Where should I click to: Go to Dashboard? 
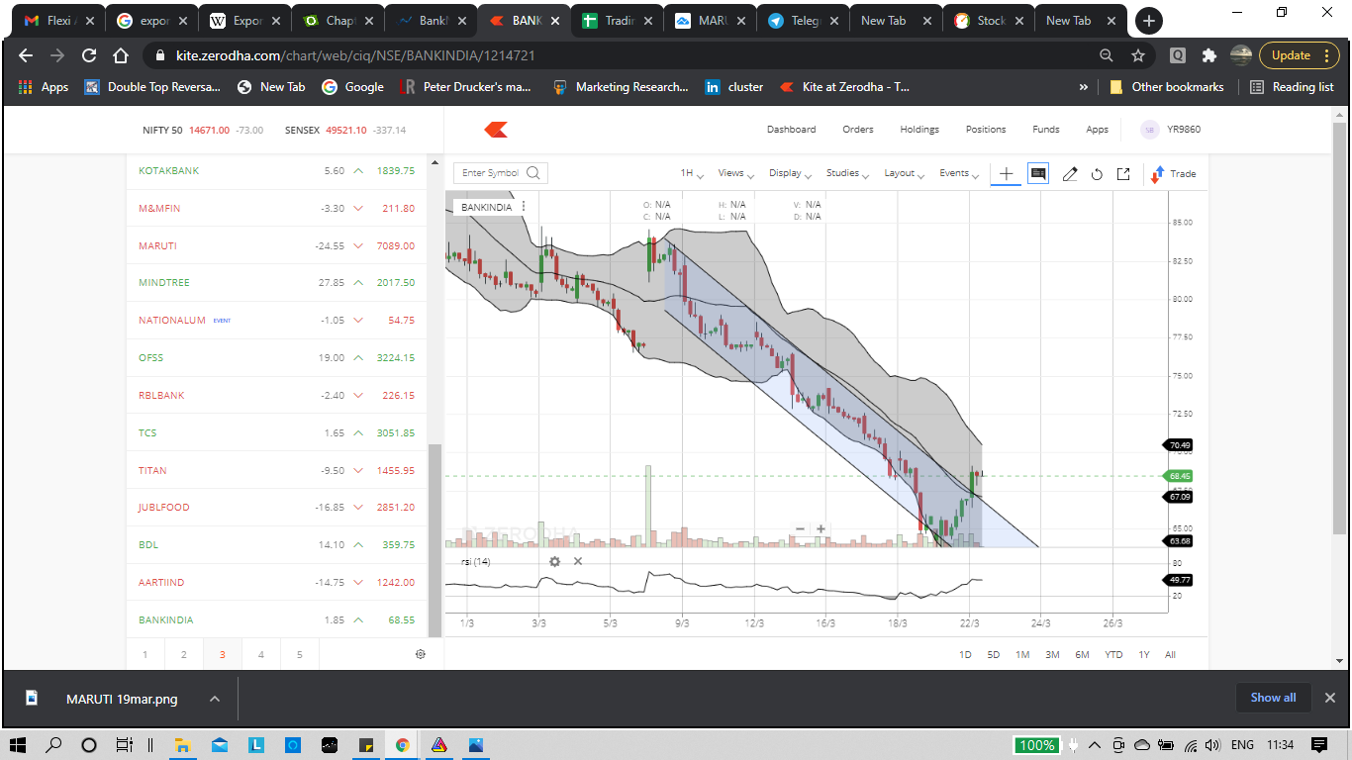pos(791,130)
